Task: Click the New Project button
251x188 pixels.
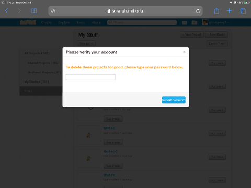Action: (192, 34)
